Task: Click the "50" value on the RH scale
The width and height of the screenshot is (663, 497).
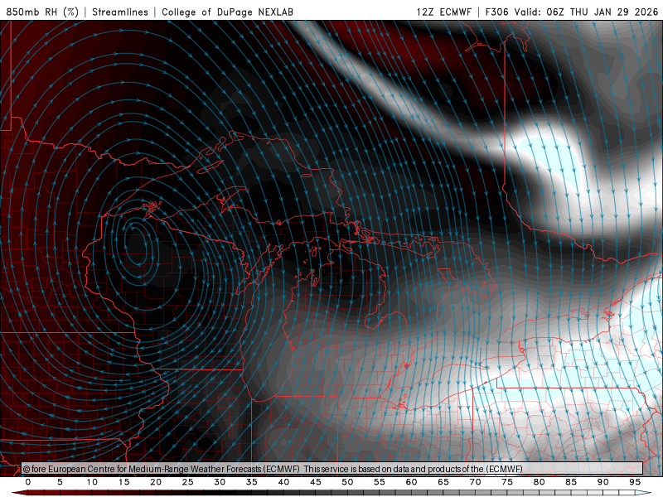Action: point(347,482)
